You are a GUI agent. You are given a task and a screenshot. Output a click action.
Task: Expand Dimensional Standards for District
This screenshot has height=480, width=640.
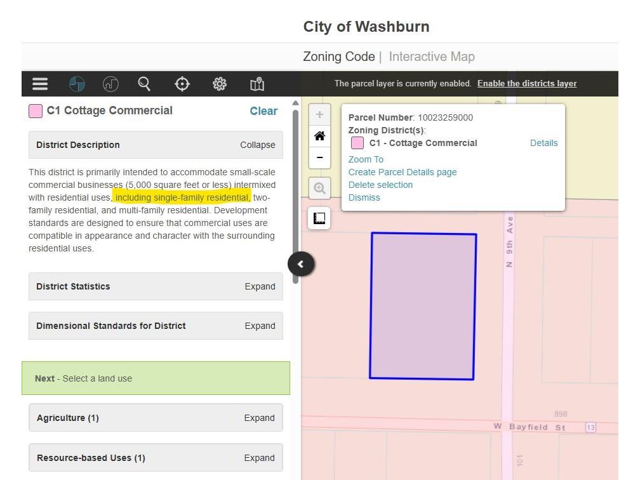coord(260,326)
